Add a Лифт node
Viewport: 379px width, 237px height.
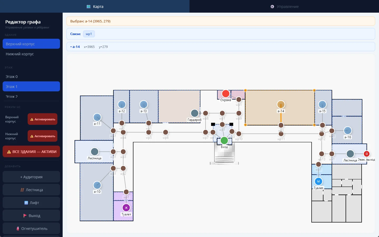31,203
